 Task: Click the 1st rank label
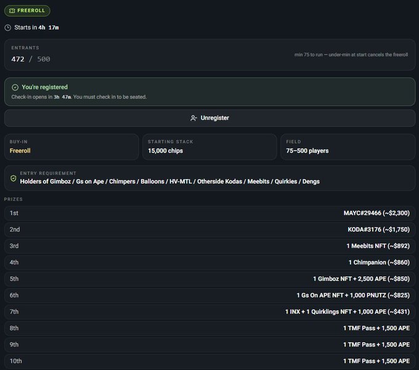pos(14,213)
